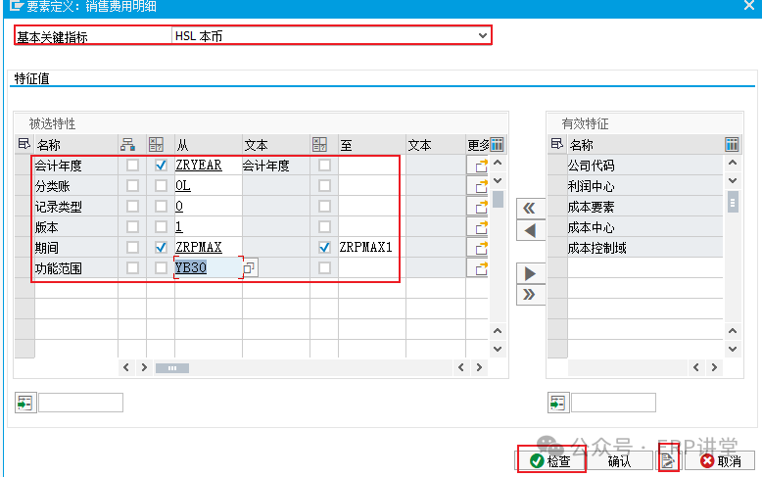Click the 检查 button

click(x=549, y=461)
